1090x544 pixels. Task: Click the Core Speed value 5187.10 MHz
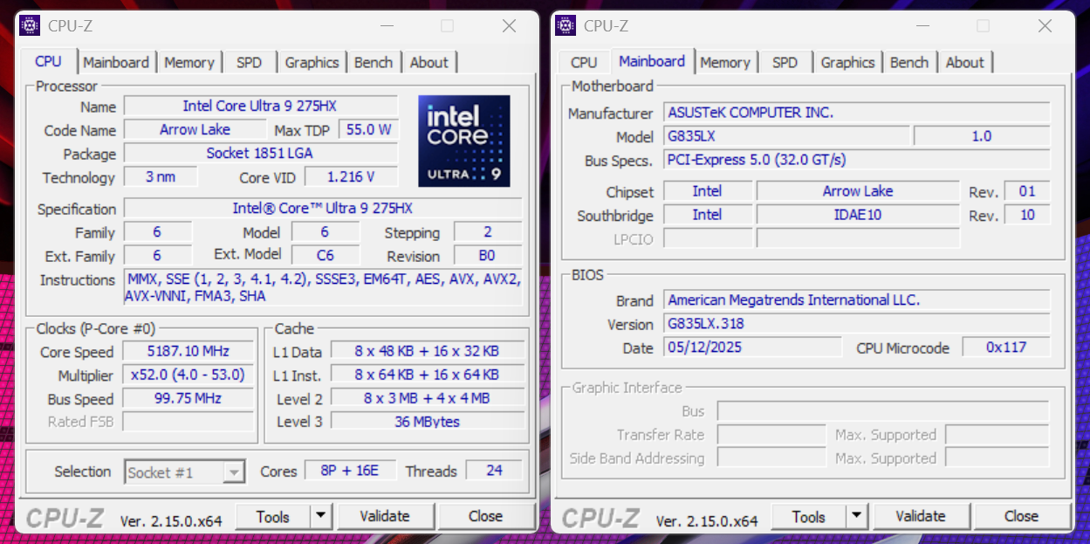[x=188, y=351]
